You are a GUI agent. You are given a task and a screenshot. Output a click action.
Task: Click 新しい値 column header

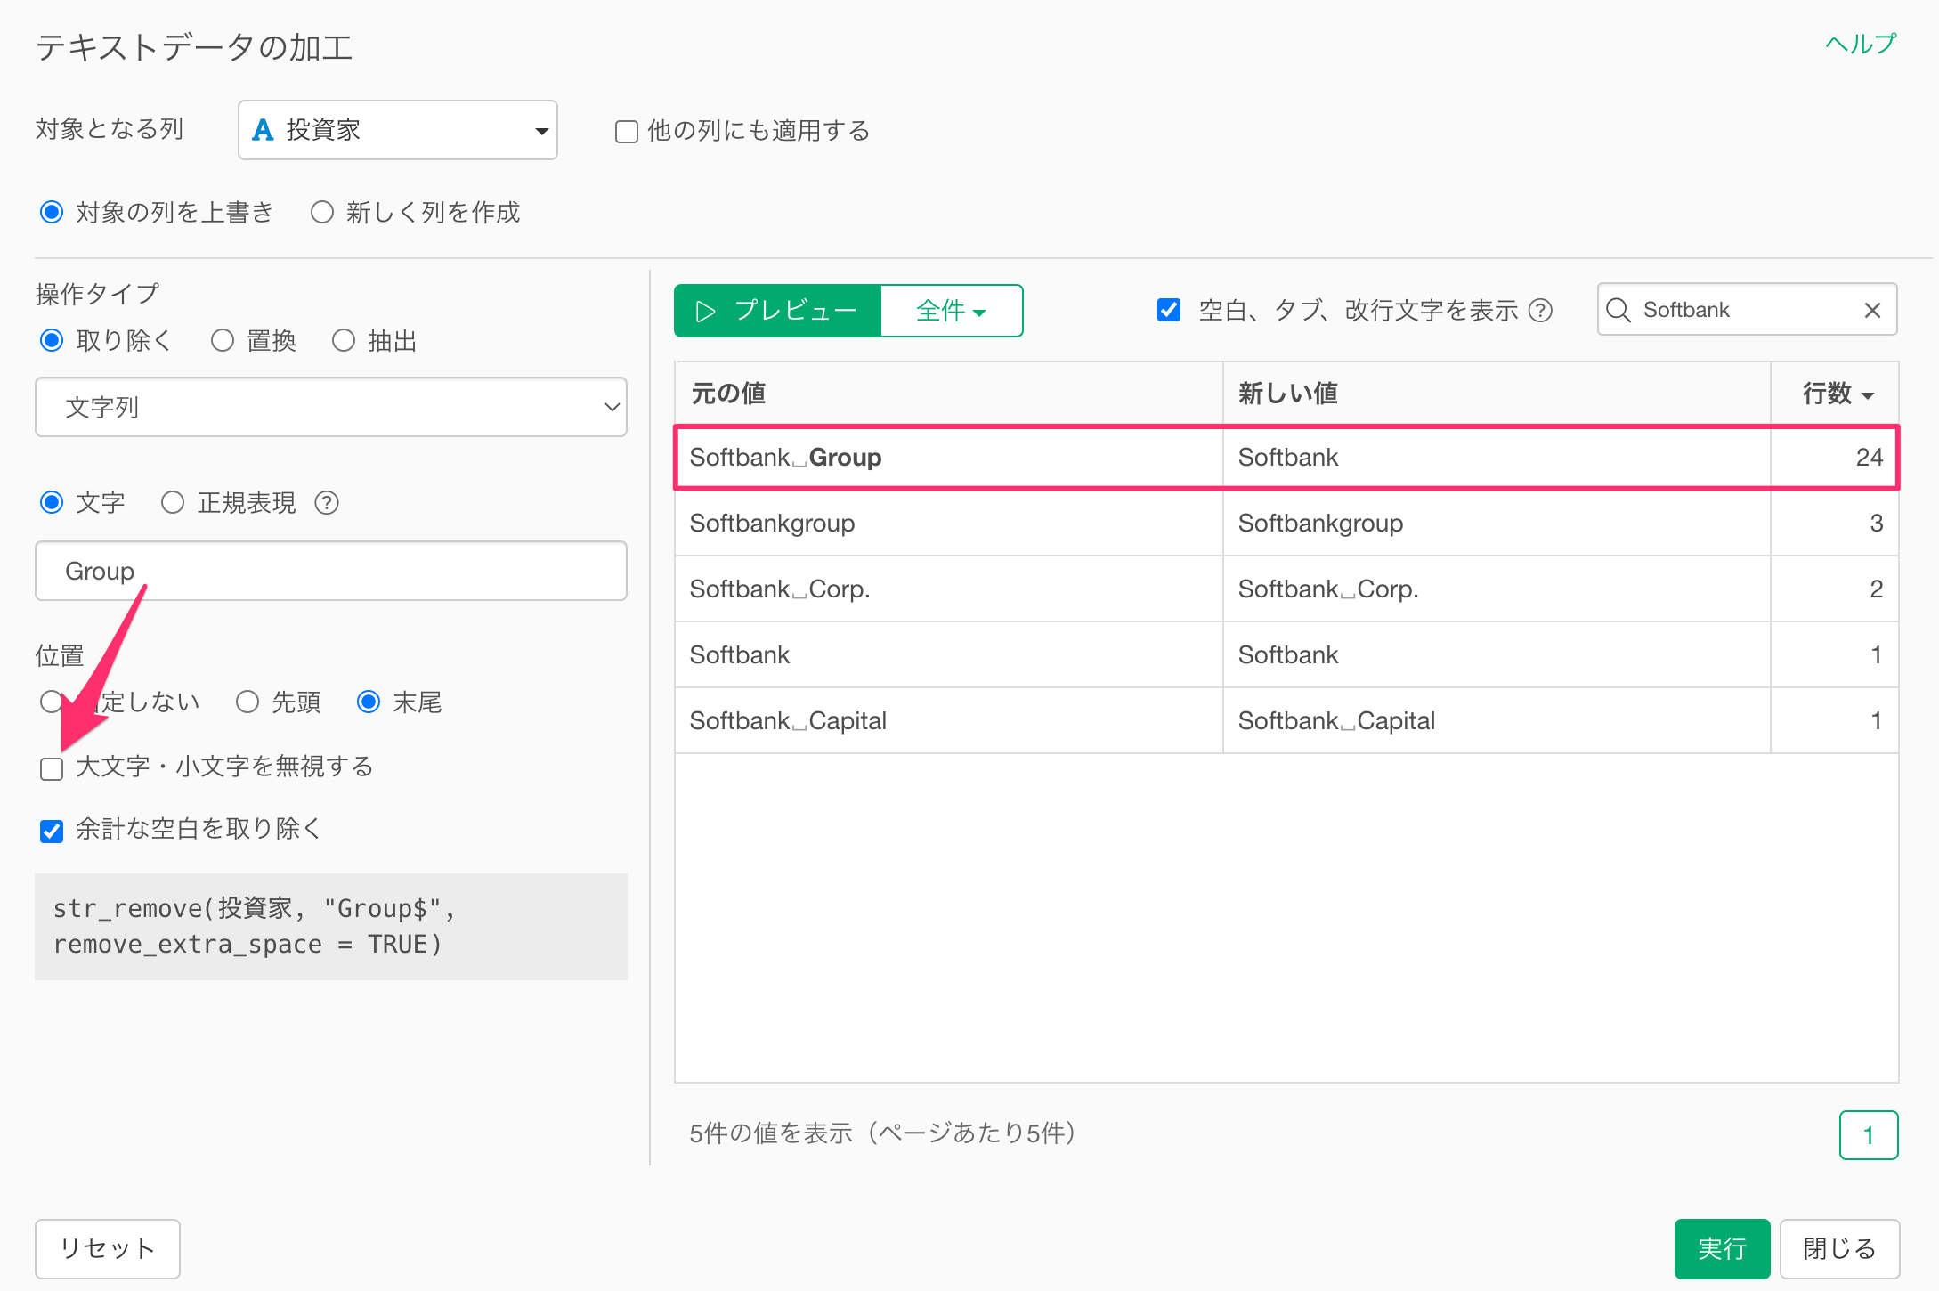tap(1497, 393)
